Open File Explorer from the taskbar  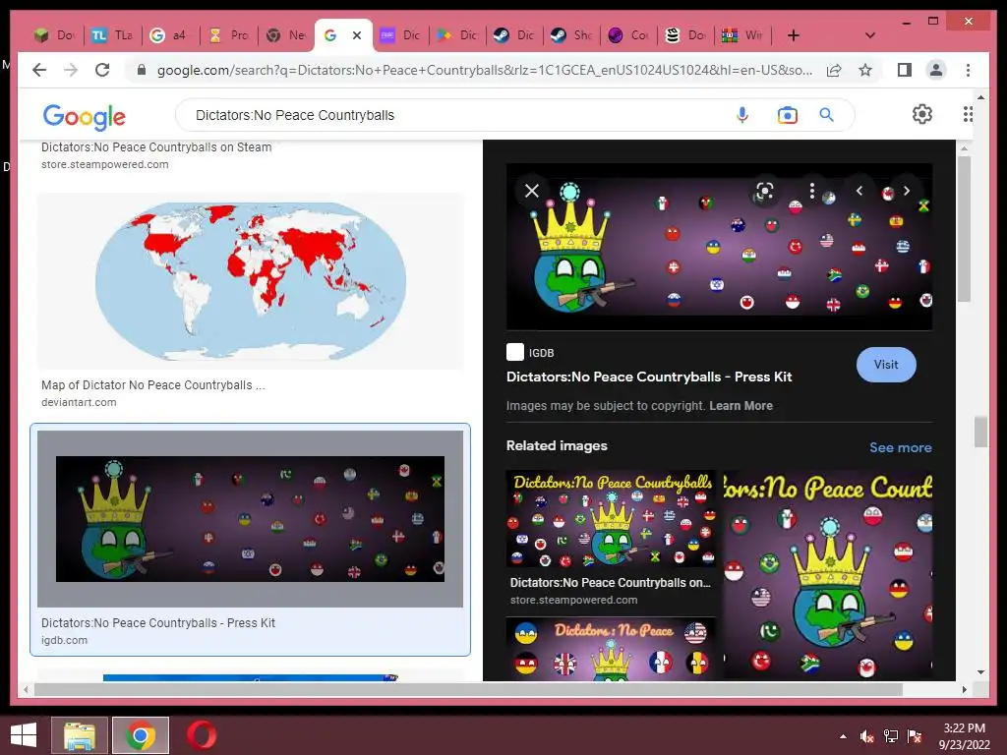tap(80, 735)
